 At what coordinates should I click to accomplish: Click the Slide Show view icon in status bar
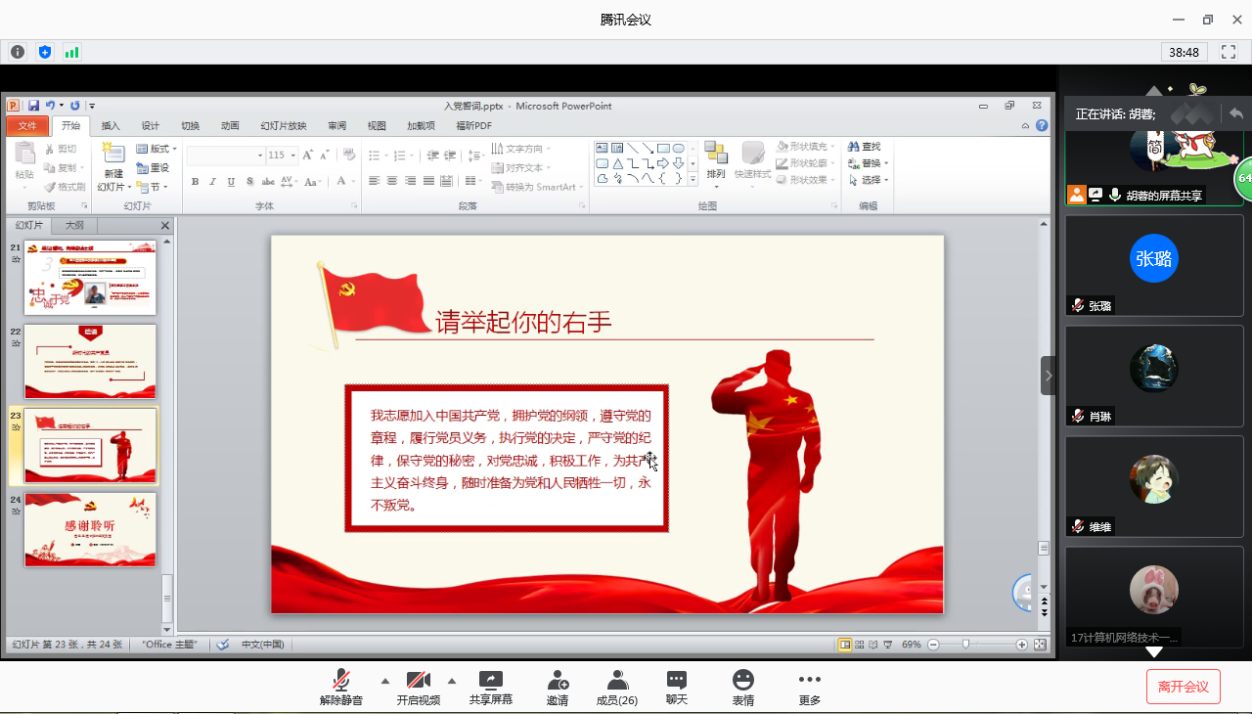[887, 645]
